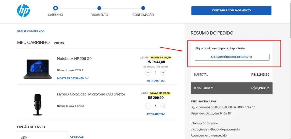Click the Verificar link beside CEP
Viewport: 291px width, 139px height.
coord(77,137)
